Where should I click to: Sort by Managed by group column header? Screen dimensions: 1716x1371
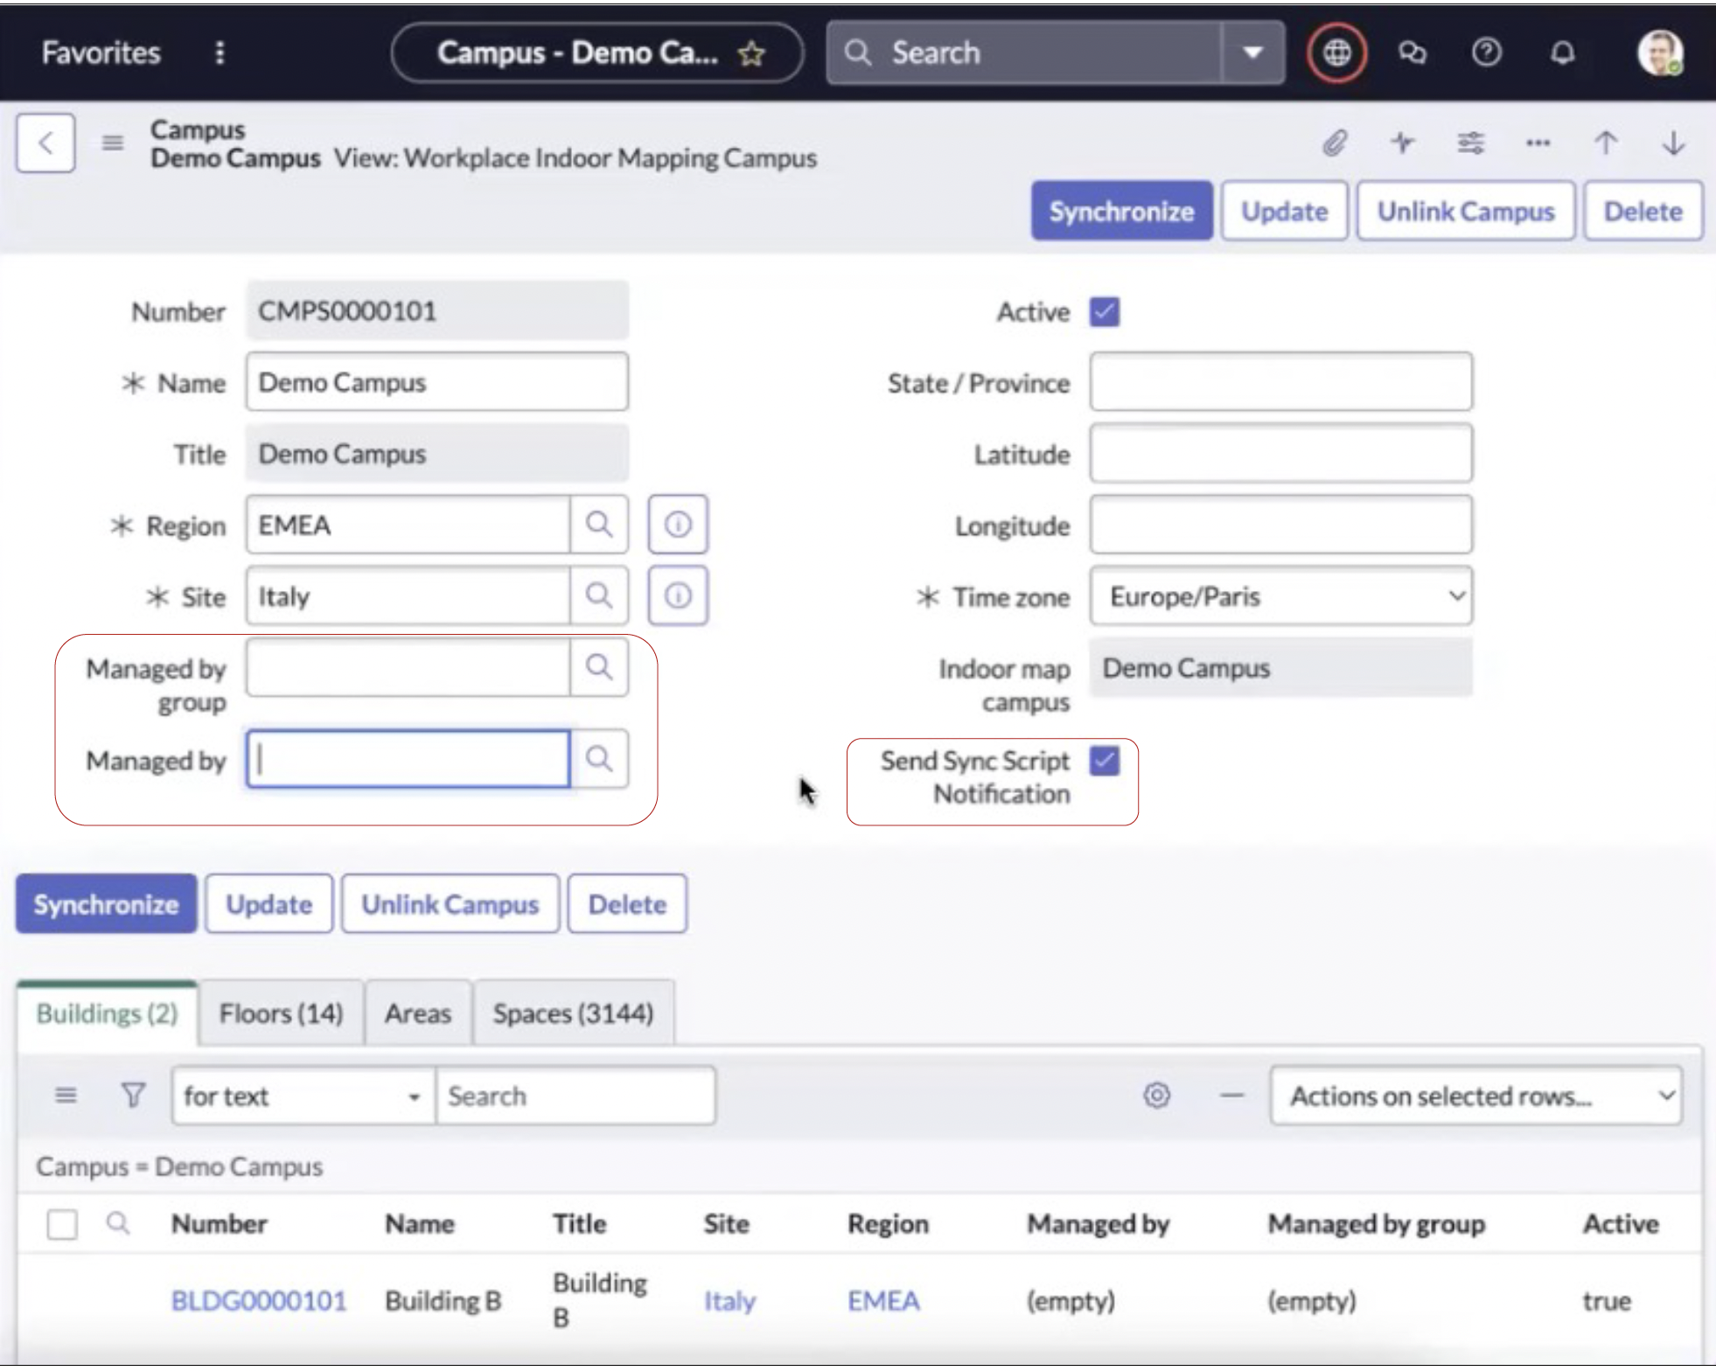pyautogui.click(x=1376, y=1224)
